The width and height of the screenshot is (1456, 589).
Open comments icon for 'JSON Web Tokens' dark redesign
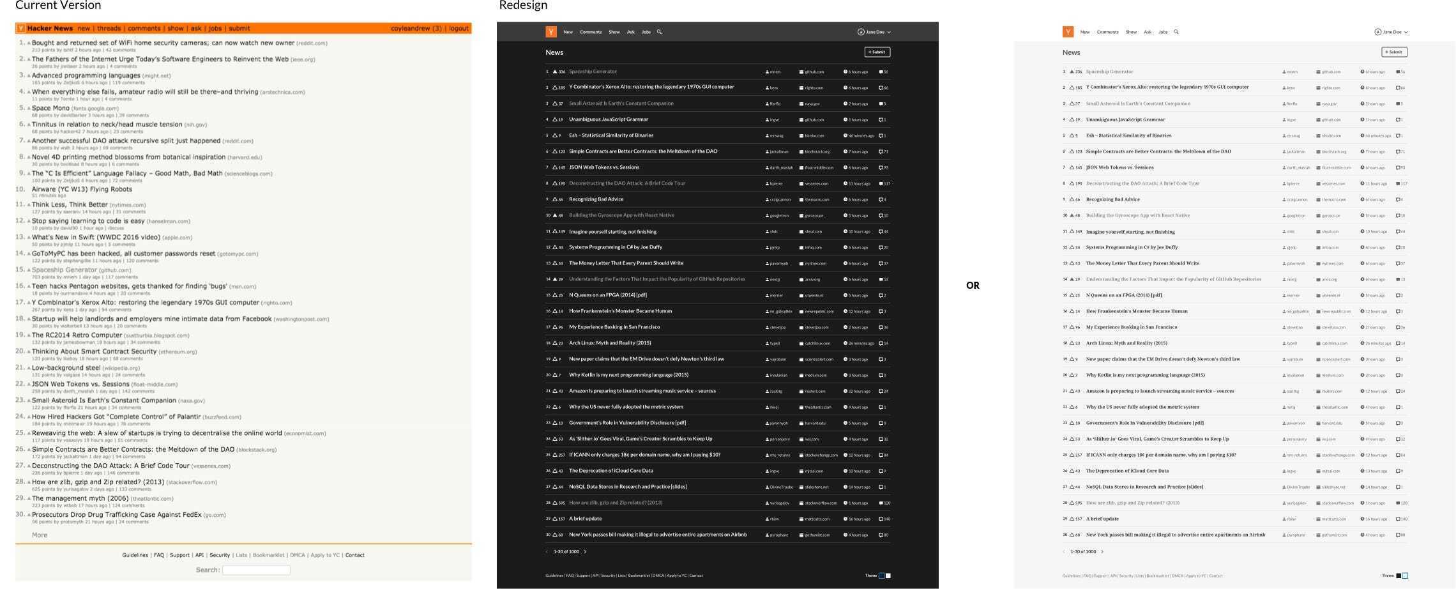click(x=881, y=168)
